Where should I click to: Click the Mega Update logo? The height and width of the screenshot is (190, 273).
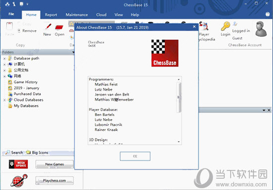[18, 164]
